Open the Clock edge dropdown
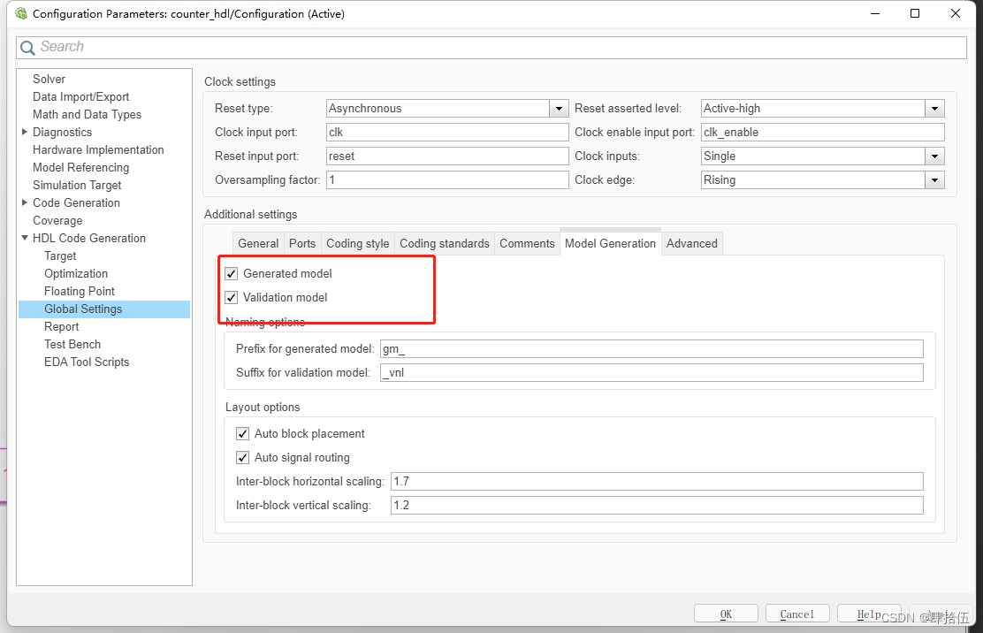The height and width of the screenshot is (633, 983). 934,179
